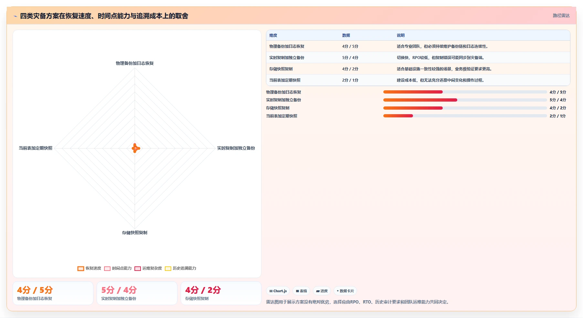Click the 表格 tag chip
Screen dimensions: 583x318
[301, 291]
